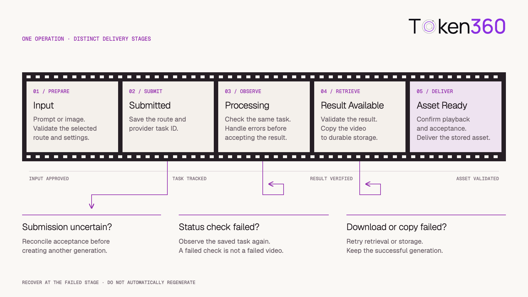The height and width of the screenshot is (297, 528).
Task: Click the 'Status check failed?' heading
Action: tap(219, 227)
